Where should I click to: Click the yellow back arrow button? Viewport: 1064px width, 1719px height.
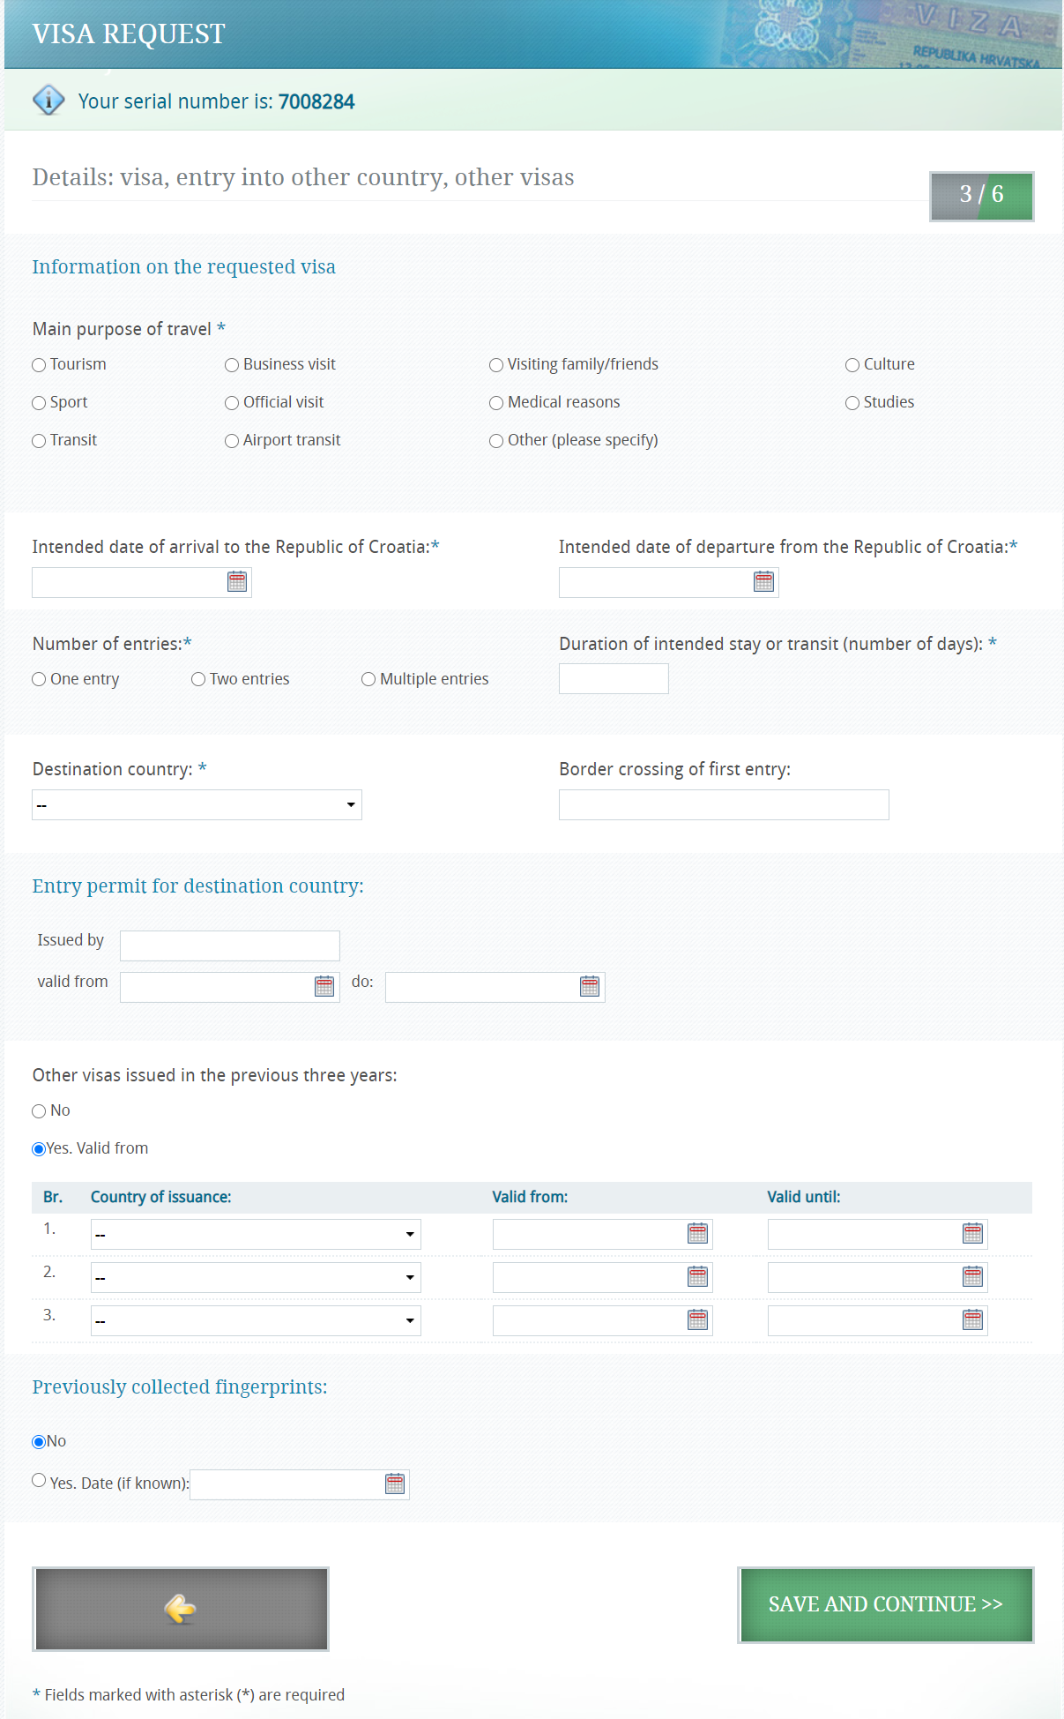(181, 1609)
